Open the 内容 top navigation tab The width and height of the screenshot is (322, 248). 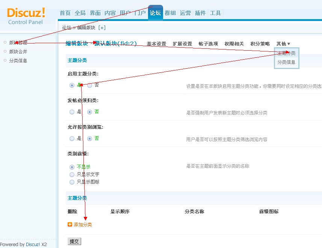click(x=110, y=13)
